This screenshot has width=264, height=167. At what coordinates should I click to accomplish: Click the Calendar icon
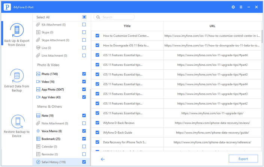[x=38, y=146]
